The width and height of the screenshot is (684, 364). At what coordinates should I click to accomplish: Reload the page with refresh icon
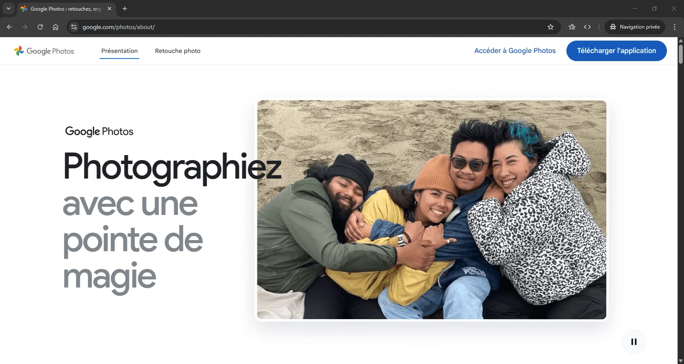click(40, 27)
